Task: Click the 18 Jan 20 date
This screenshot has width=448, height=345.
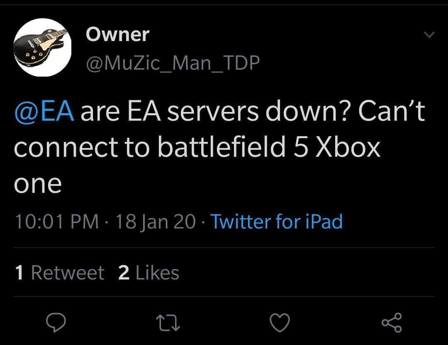Action: click(x=156, y=221)
